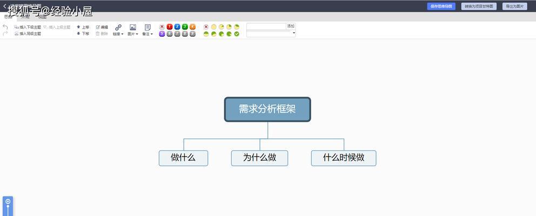
Task: Click the text field next to 添加
Action: 266,26
